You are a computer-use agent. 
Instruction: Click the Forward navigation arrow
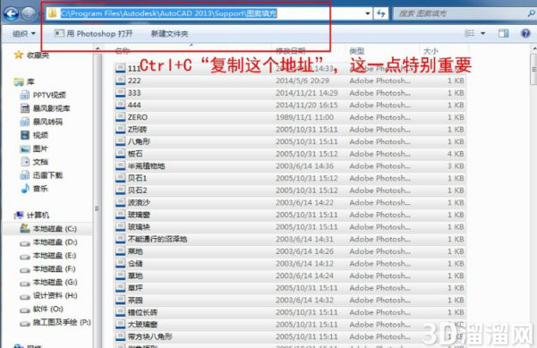(29, 13)
